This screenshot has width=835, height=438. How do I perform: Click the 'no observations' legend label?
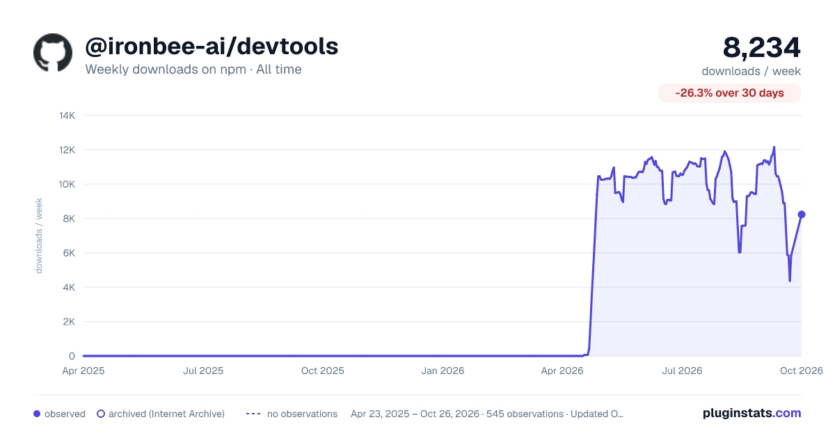pyautogui.click(x=302, y=414)
